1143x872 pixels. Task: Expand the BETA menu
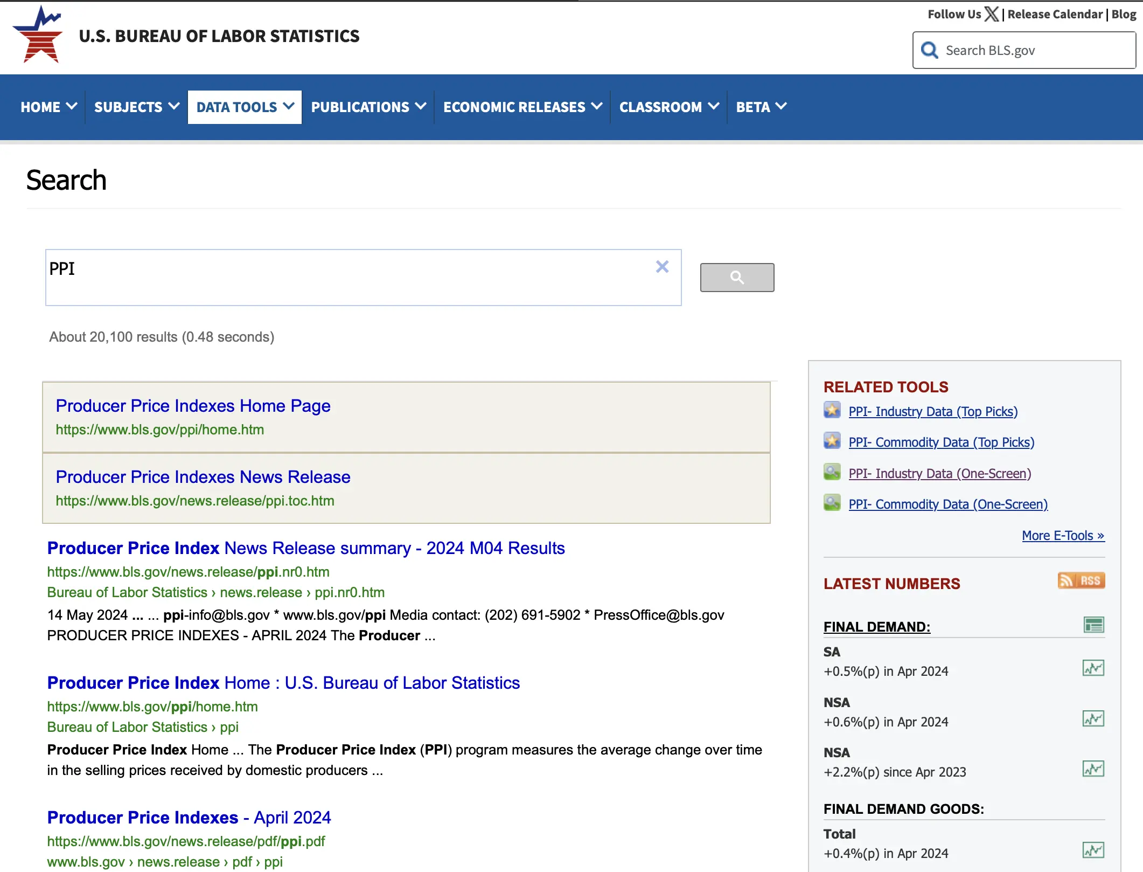(761, 107)
